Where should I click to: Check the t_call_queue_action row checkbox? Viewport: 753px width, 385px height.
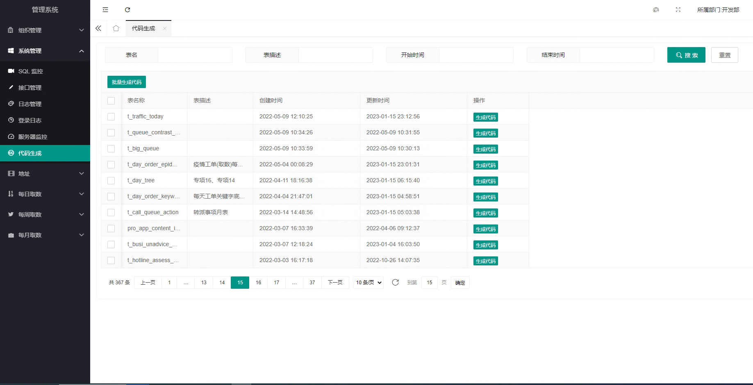coord(111,212)
